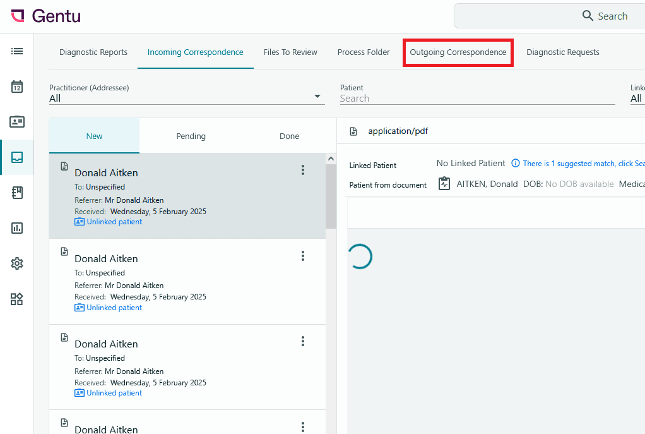Viewport: 645px width, 434px height.
Task: Open the three-dot menu for the second Donald Aitken item
Action: 303,256
